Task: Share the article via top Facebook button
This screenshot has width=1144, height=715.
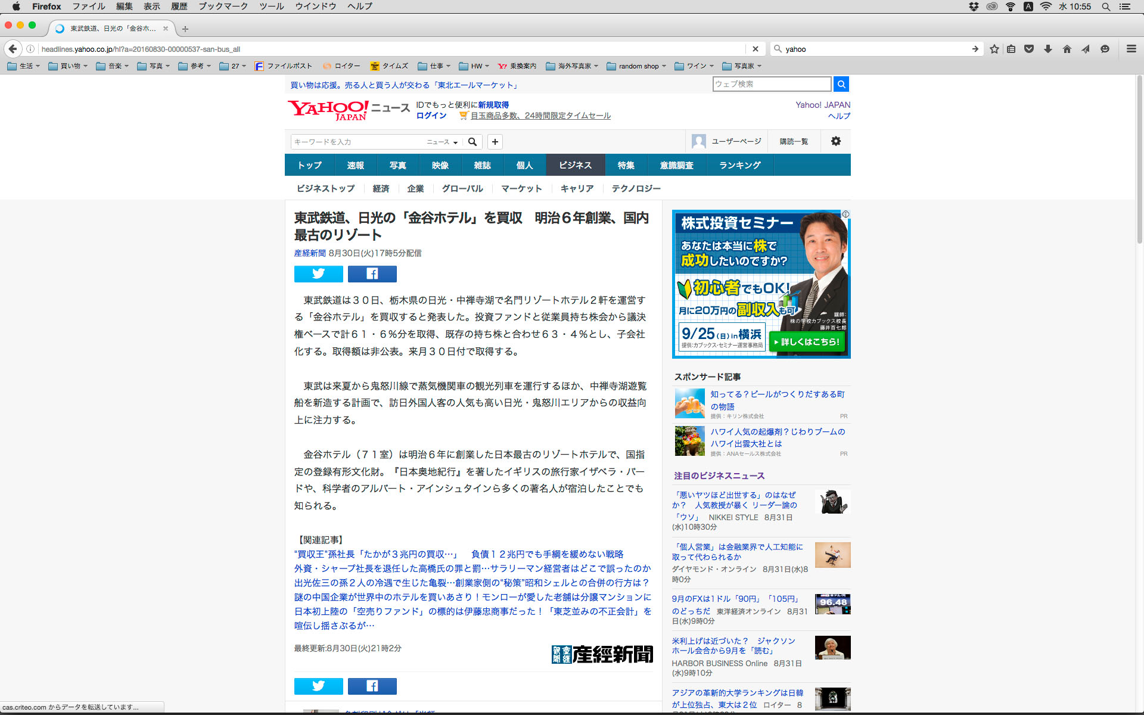Action: [x=372, y=273]
